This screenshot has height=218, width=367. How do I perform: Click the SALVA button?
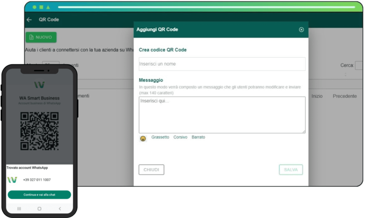point(291,170)
